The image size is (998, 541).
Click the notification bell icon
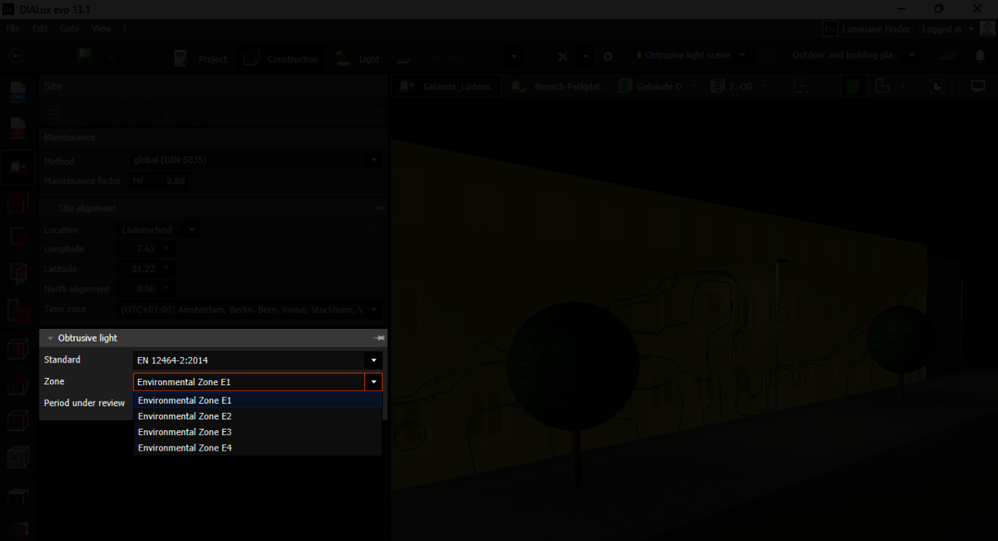click(x=980, y=56)
